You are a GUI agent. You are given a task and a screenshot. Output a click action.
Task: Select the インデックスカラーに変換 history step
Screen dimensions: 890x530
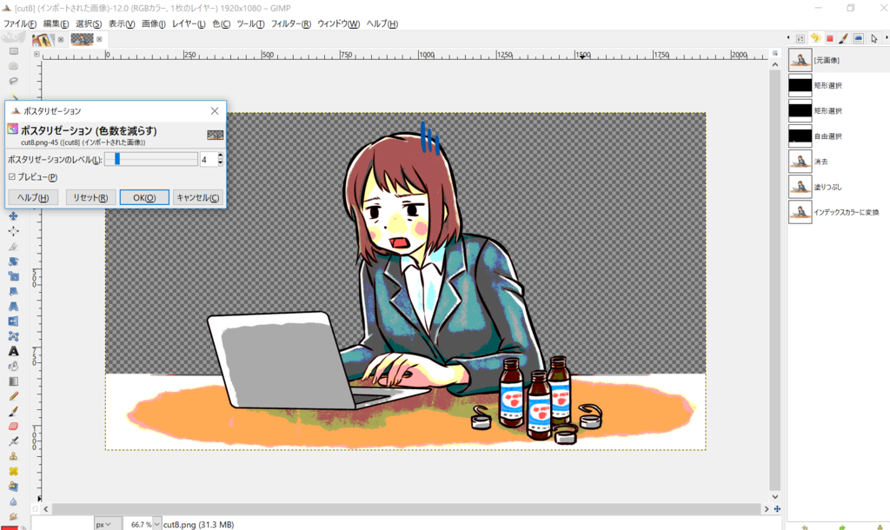838,212
